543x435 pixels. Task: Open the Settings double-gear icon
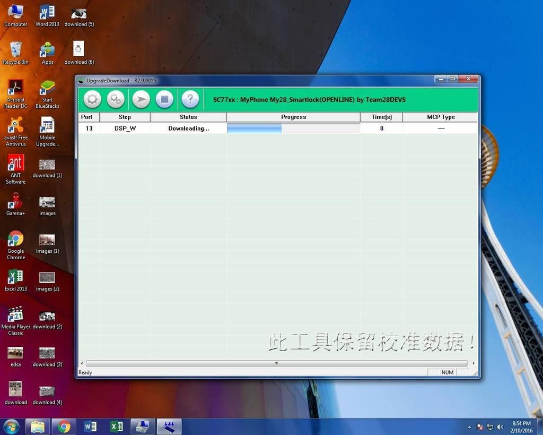(116, 99)
